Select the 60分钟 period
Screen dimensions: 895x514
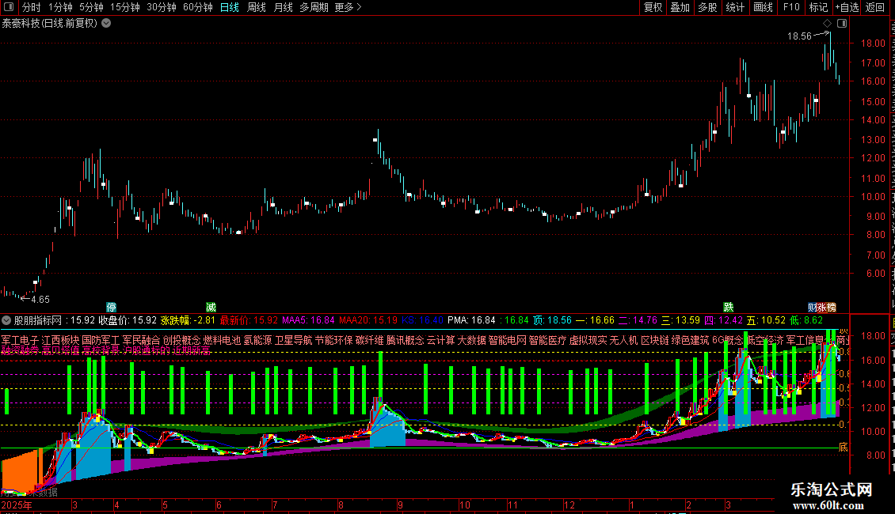[x=198, y=7]
